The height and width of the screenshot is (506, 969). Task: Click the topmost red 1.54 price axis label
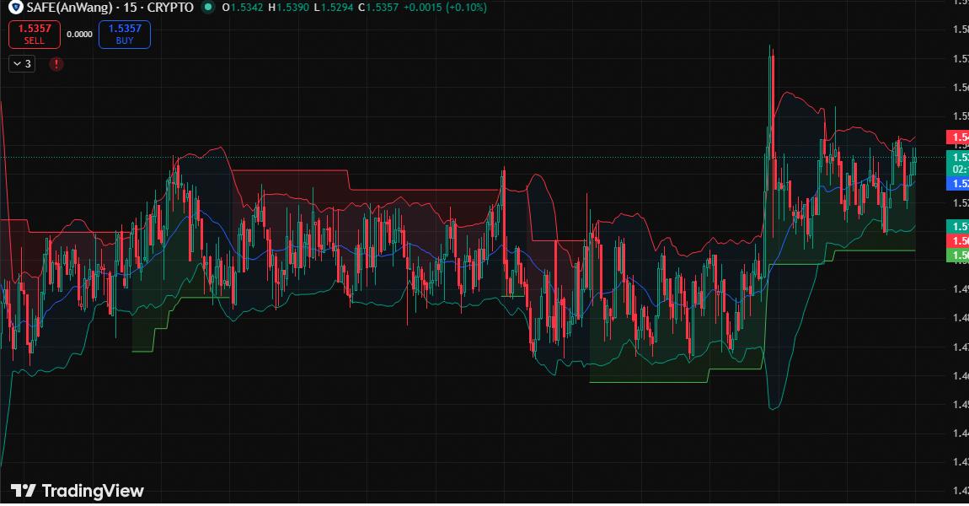(957, 137)
